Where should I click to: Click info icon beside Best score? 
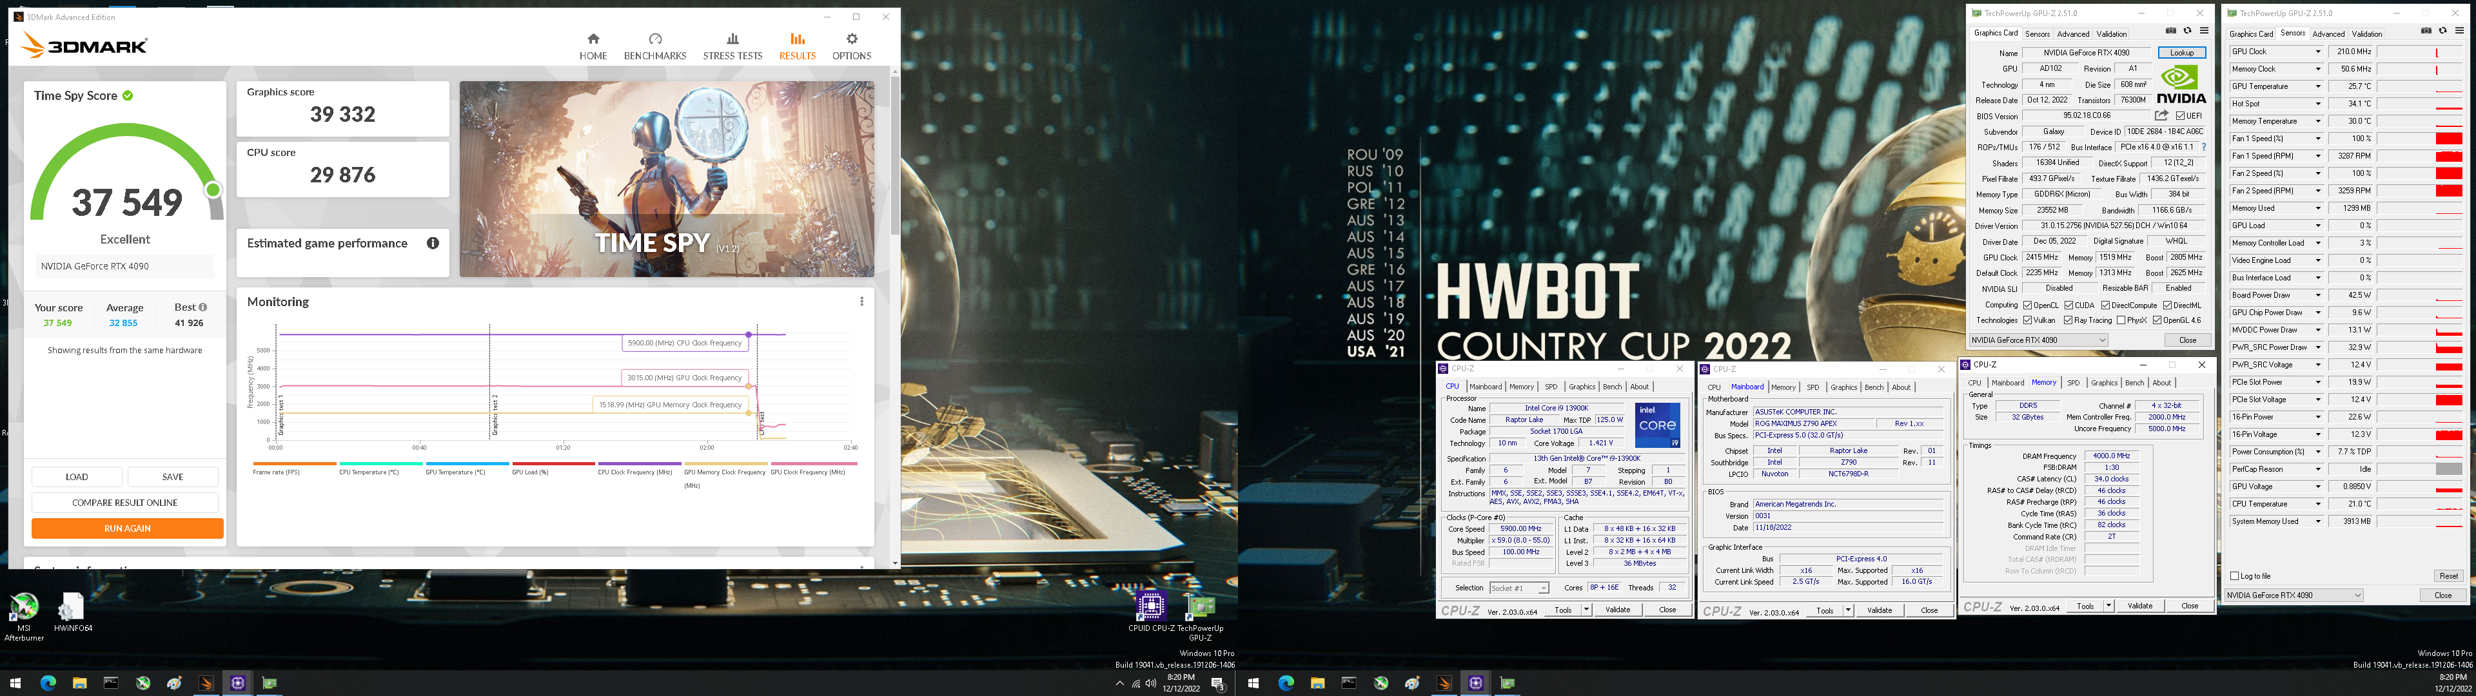coord(202,307)
